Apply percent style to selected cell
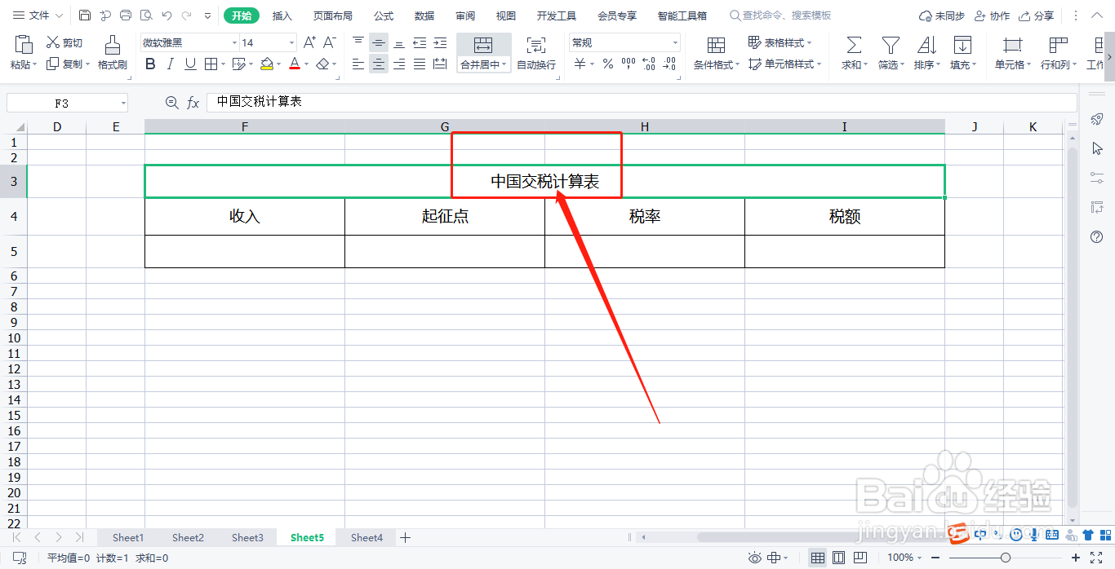The height and width of the screenshot is (569, 1115). [607, 62]
